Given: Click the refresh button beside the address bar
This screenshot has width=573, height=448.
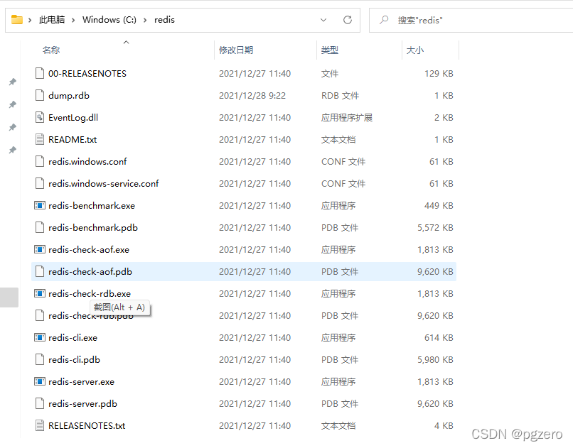Looking at the screenshot, I should point(348,20).
